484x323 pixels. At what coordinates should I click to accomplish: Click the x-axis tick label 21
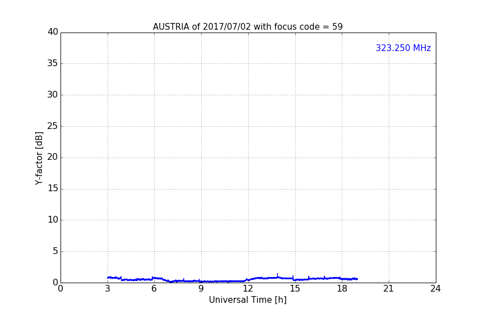tap(389, 289)
